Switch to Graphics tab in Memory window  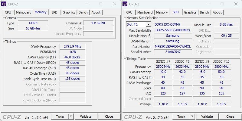[x=69, y=12]
